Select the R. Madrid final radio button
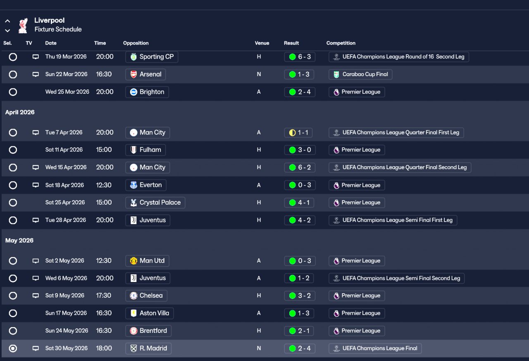The height and width of the screenshot is (361, 529). (13, 349)
